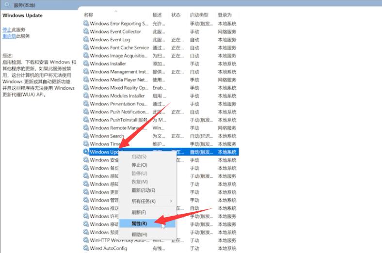Image resolution: width=382 pixels, height=253 pixels.
Task: Choose 重新启动(E) in the context menu
Action: tap(143, 190)
